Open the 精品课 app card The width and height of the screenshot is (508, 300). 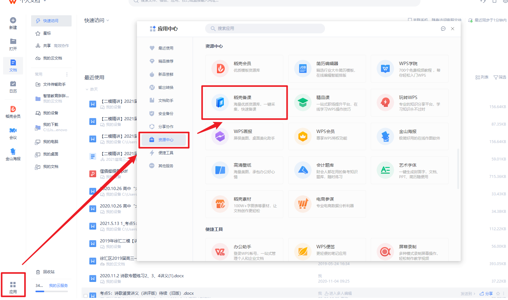327,102
